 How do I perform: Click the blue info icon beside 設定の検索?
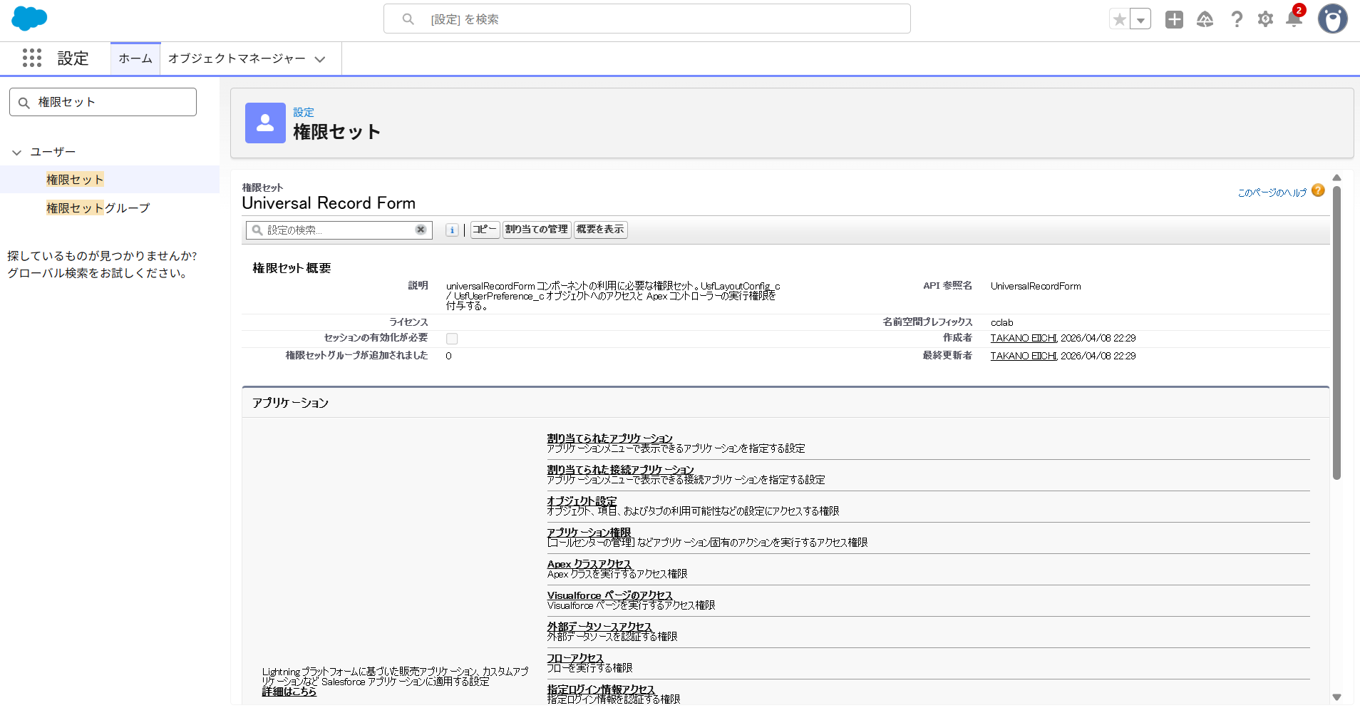coord(452,230)
